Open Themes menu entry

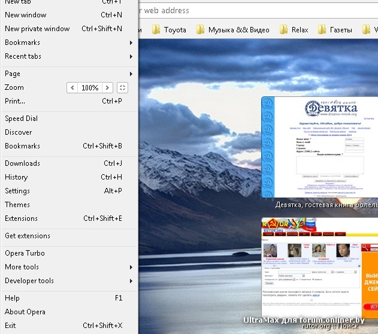(69, 205)
